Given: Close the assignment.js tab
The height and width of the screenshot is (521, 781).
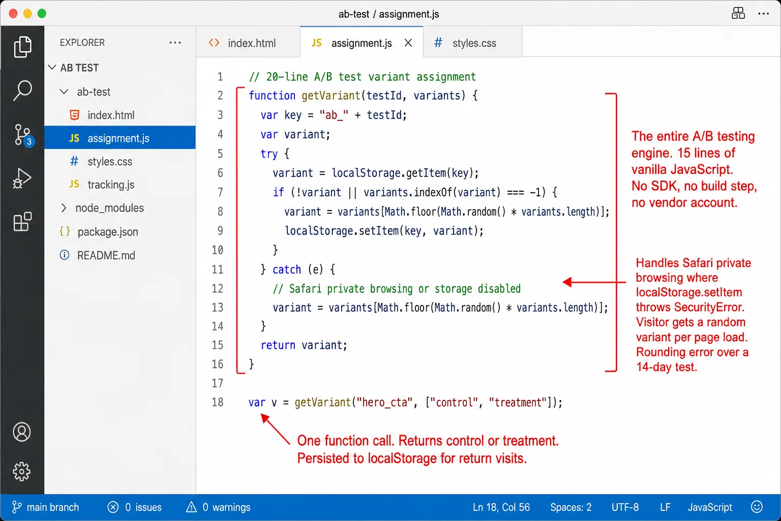Looking at the screenshot, I should (x=408, y=43).
